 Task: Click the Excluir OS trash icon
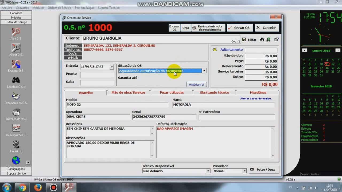coord(16,144)
